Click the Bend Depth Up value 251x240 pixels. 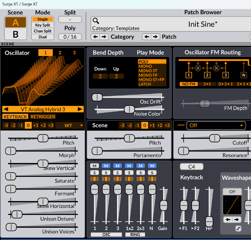[x=116, y=76]
